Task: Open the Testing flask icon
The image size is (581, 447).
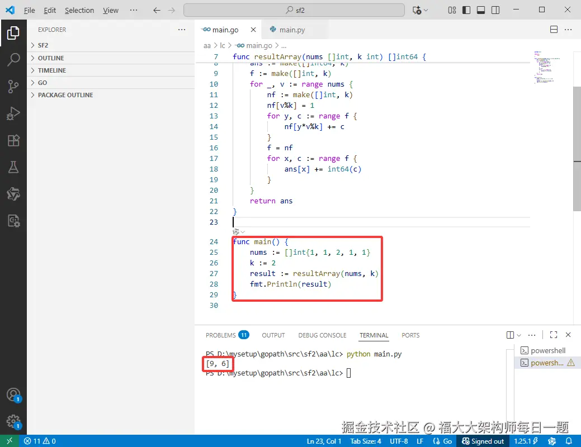Action: pos(13,167)
